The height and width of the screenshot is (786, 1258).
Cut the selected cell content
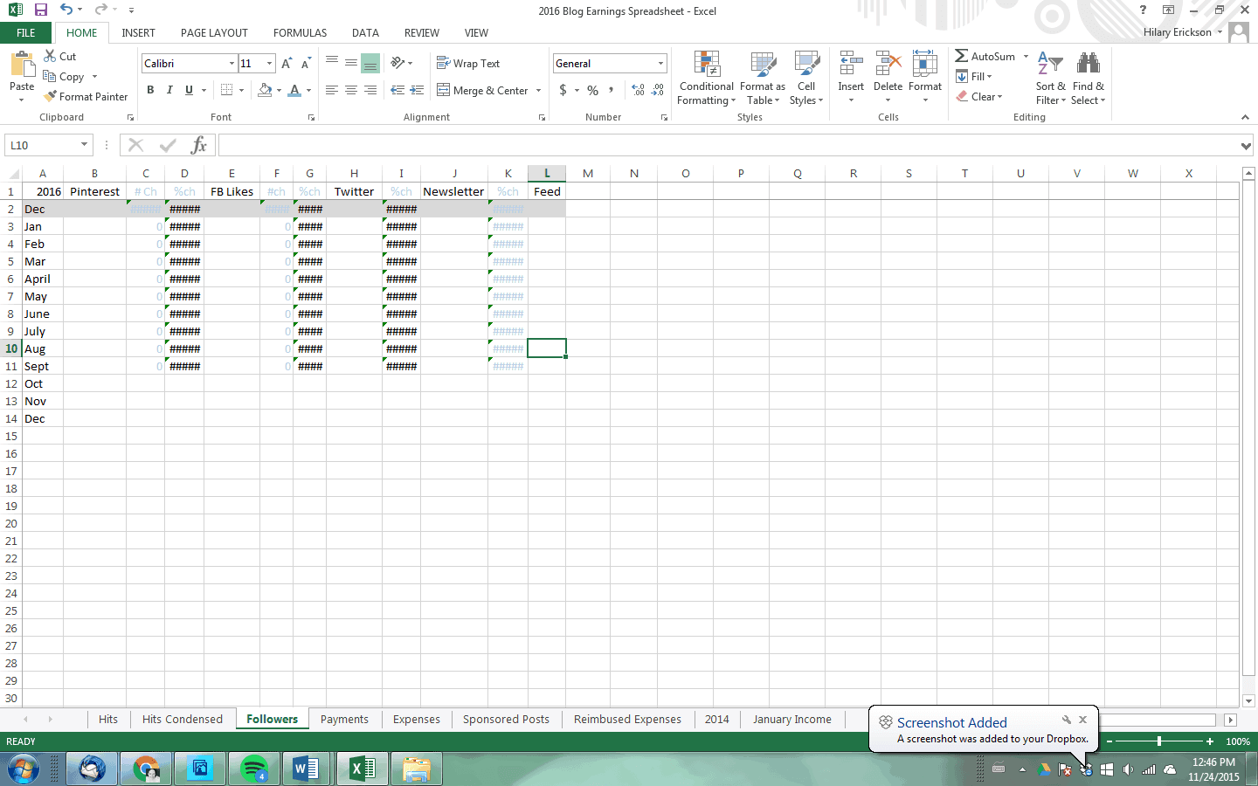[59, 56]
